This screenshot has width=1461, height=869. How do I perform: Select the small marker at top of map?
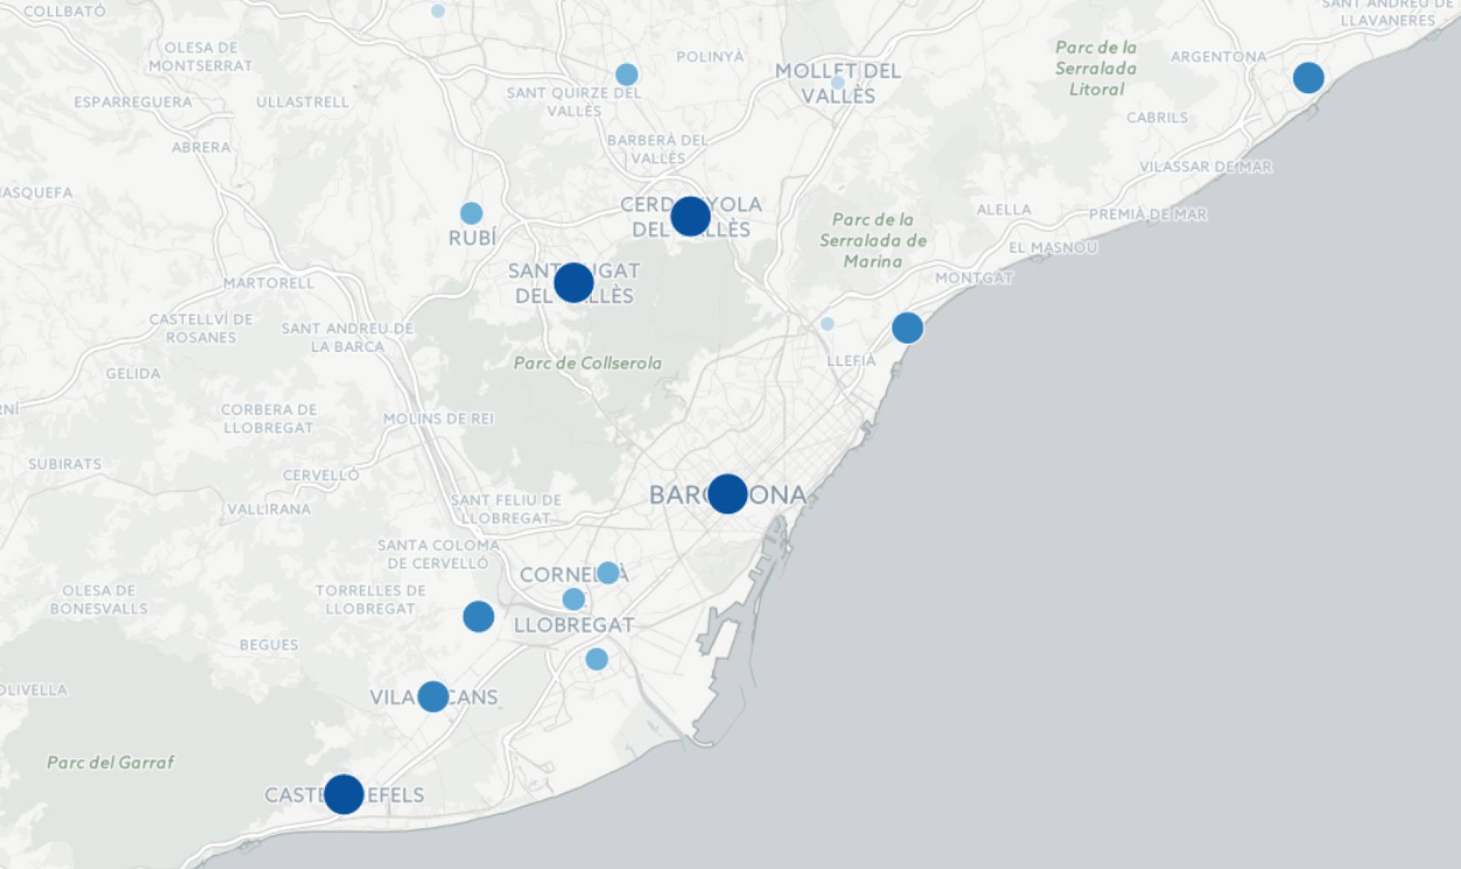(x=436, y=10)
